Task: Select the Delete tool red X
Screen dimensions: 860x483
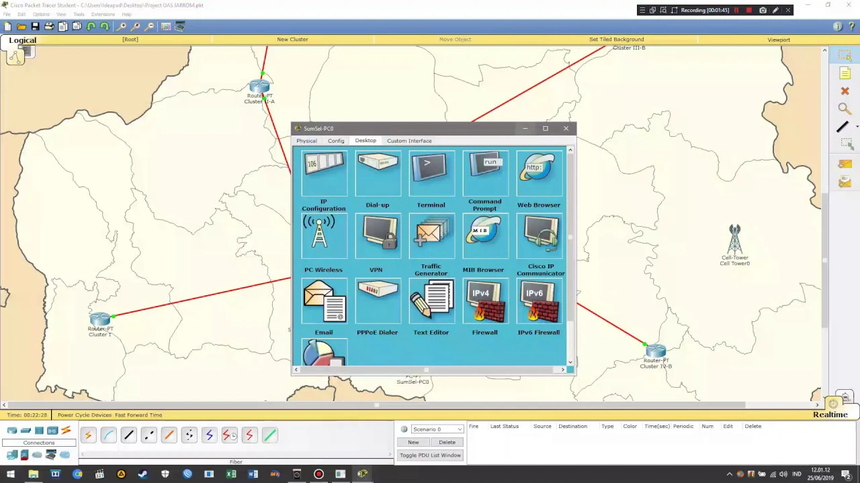Action: [x=845, y=91]
